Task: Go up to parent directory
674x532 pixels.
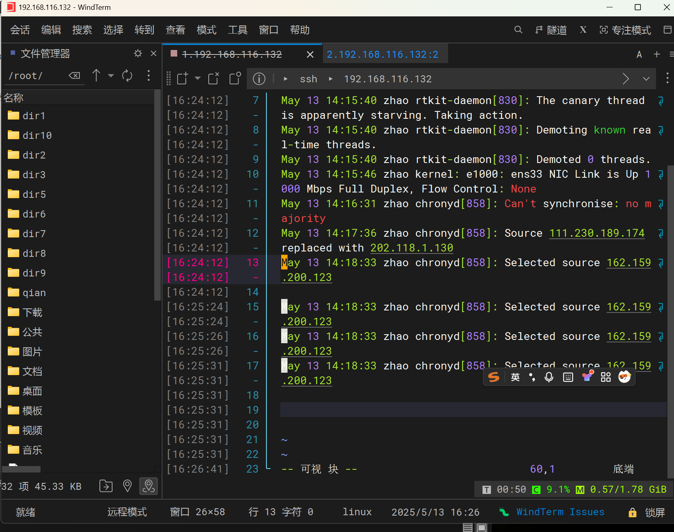Action: coord(96,75)
